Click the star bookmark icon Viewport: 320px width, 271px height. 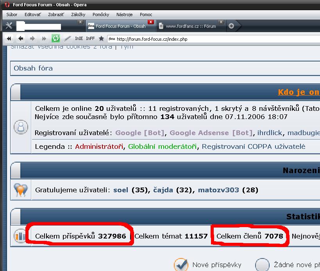tap(101, 38)
